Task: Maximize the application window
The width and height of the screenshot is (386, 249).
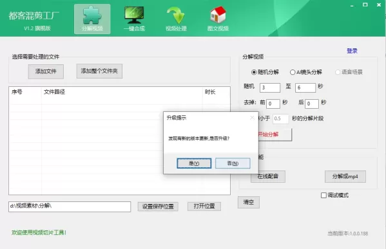Action: [x=365, y=5]
